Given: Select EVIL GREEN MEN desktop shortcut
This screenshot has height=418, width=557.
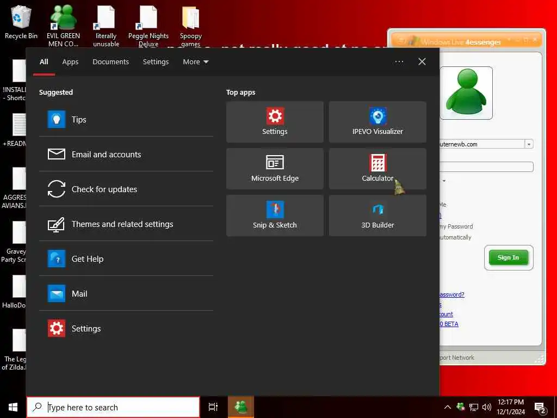Looking at the screenshot, I should [63, 26].
